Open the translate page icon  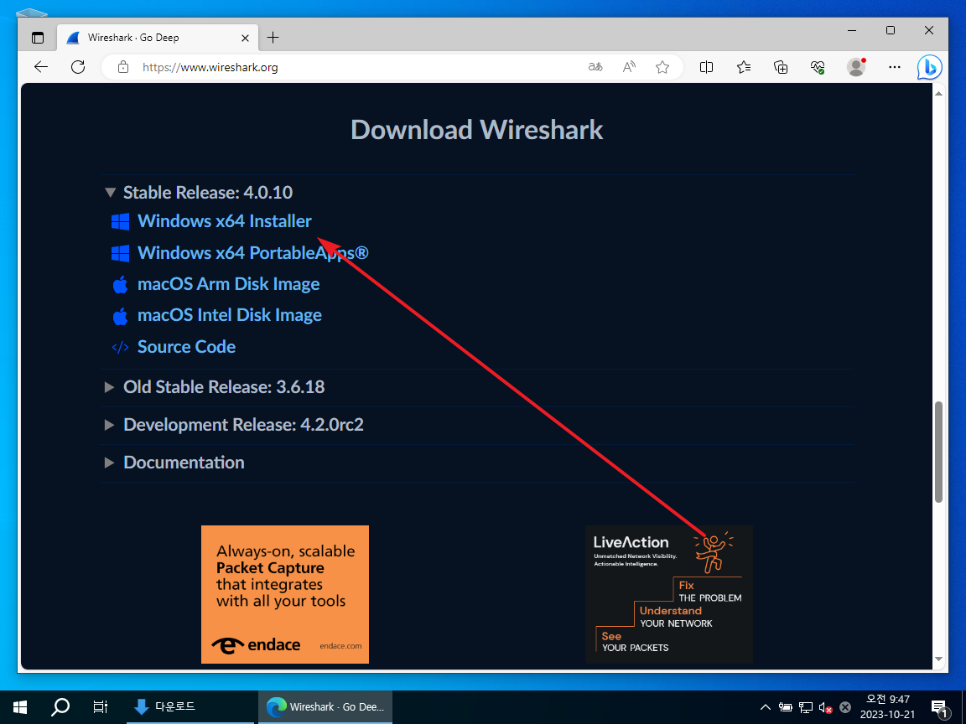(x=595, y=67)
